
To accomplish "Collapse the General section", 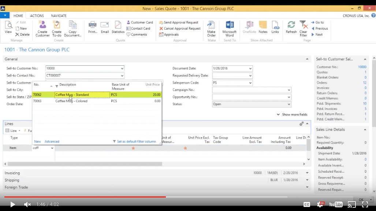I will 307,59.
